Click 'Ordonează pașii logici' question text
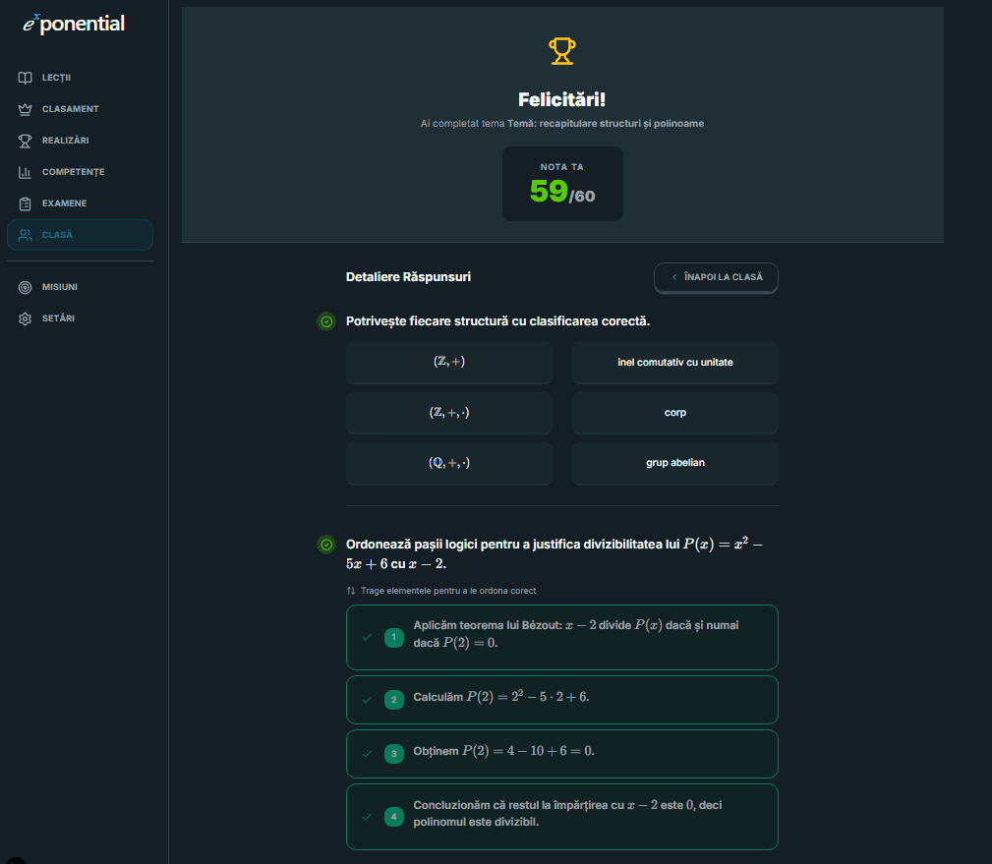 click(554, 553)
